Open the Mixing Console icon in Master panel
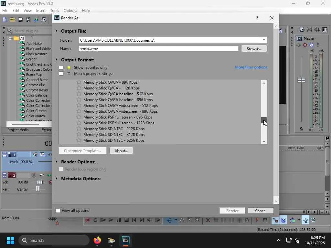The width and height of the screenshot is (331, 248). click(325, 29)
